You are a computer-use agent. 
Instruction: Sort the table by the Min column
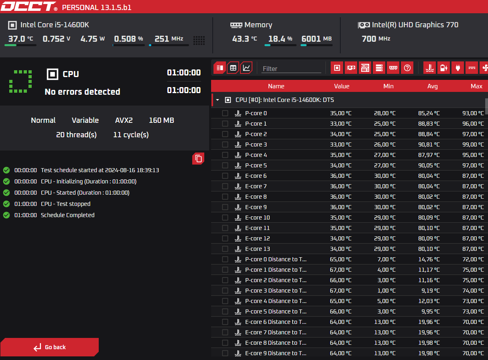point(388,86)
